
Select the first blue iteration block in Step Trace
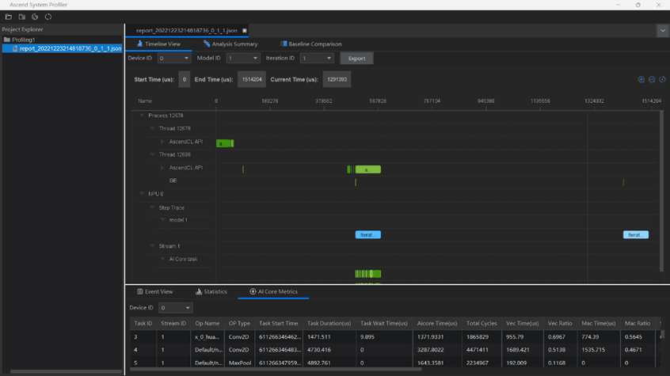367,235
